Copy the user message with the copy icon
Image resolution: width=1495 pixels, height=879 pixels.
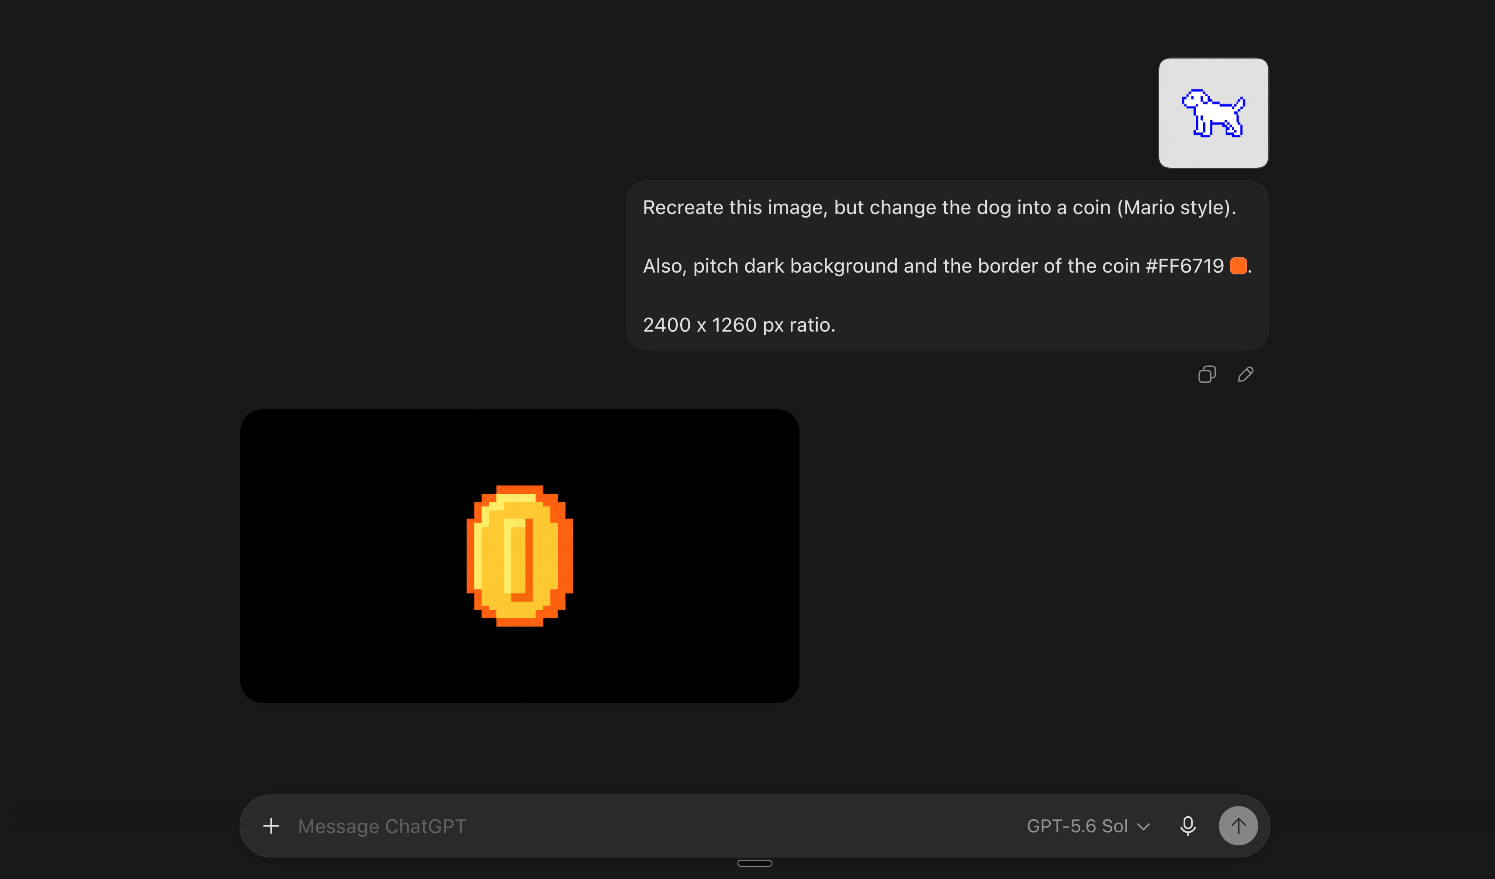(1207, 374)
